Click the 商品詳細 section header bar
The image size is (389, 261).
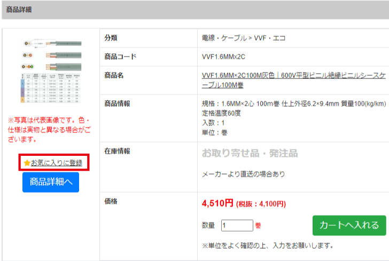[x=194, y=10]
